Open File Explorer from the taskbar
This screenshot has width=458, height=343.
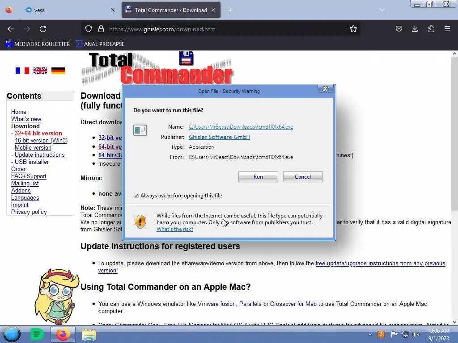[x=89, y=335]
